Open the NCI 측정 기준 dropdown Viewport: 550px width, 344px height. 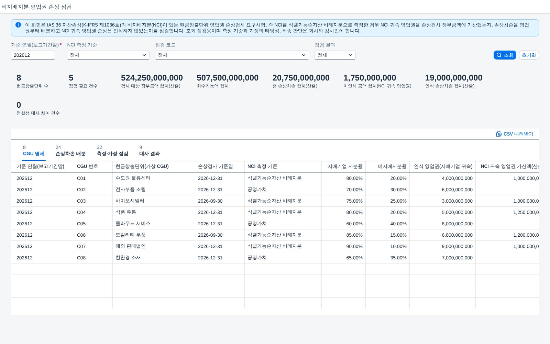[x=108, y=55]
